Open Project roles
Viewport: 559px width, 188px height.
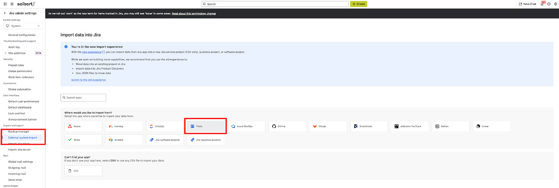pos(16,65)
